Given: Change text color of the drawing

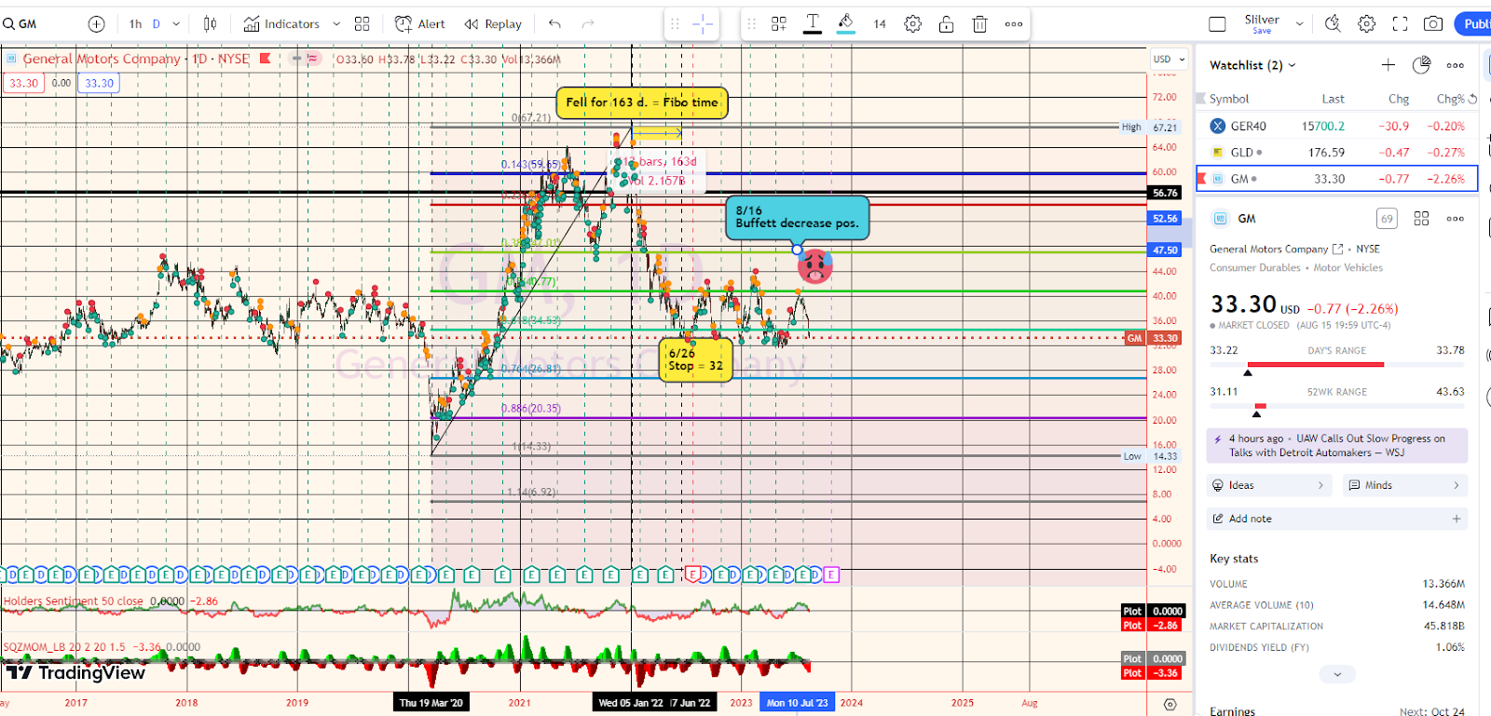Looking at the screenshot, I should 813,24.
